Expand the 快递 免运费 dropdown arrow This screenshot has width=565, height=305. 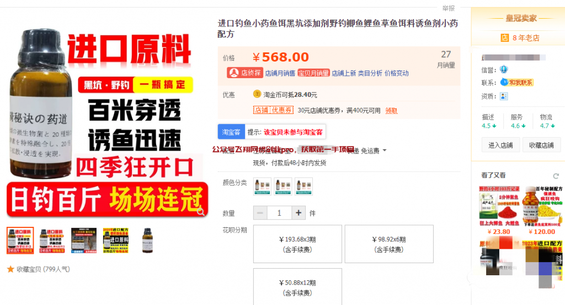point(385,150)
